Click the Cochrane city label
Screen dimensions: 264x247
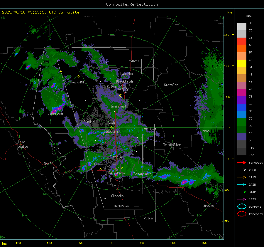tap(96, 164)
